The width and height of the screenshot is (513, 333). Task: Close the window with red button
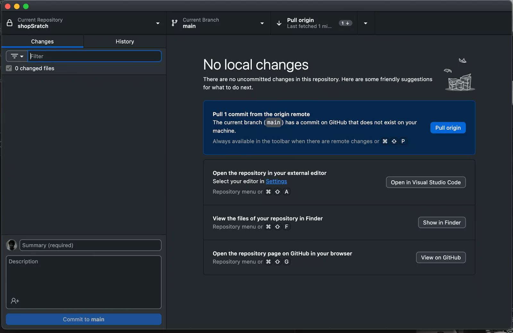8,6
